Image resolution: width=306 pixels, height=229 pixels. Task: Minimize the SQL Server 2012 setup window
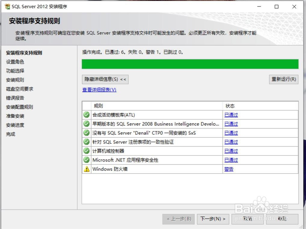[x=259, y=6]
